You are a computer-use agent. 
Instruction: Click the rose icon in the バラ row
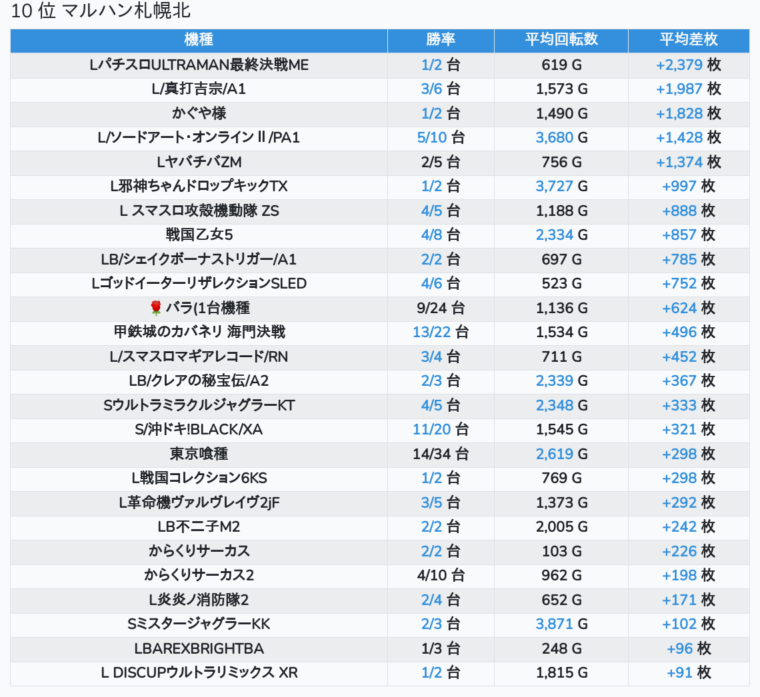(155, 308)
